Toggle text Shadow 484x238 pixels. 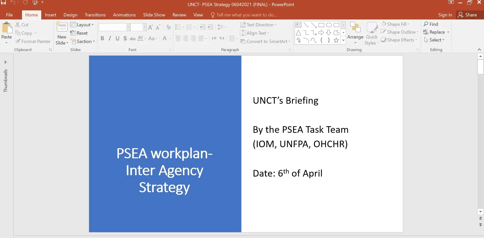(x=125, y=38)
